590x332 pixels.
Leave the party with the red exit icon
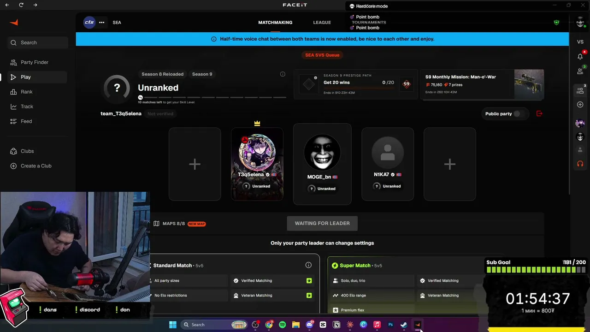(x=539, y=114)
